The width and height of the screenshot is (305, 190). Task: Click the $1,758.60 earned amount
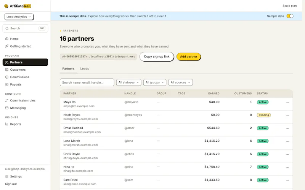(x=212, y=167)
